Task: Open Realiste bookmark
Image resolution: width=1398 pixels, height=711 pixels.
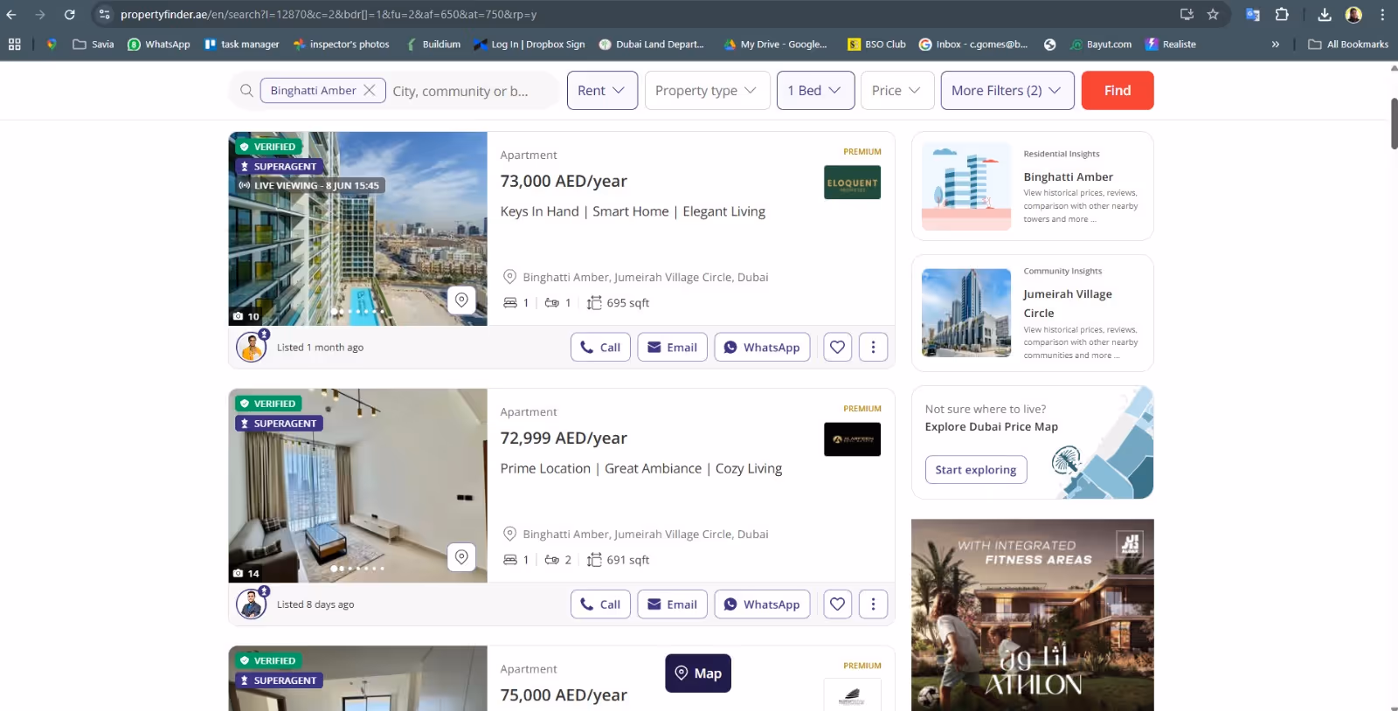Action: [1171, 44]
